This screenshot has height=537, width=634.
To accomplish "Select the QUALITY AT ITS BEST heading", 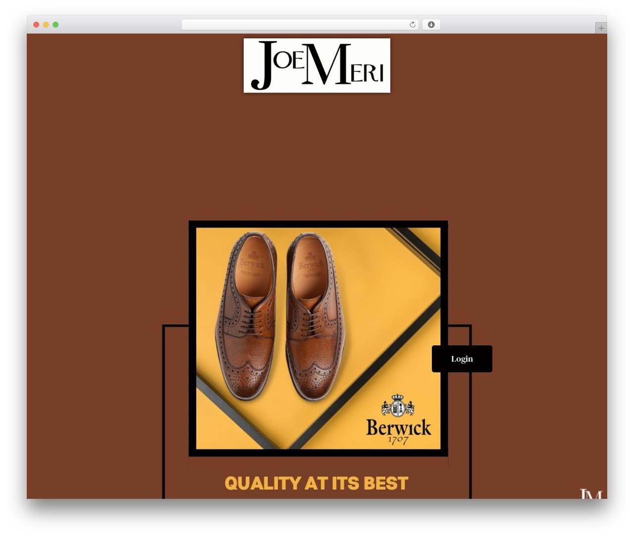I will (x=317, y=483).
